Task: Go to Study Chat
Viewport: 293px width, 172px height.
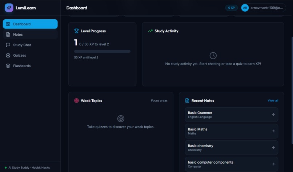Action: click(x=30, y=45)
